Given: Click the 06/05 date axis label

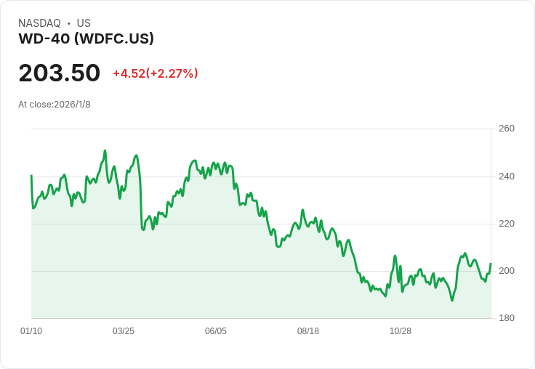Looking at the screenshot, I should pos(216,331).
